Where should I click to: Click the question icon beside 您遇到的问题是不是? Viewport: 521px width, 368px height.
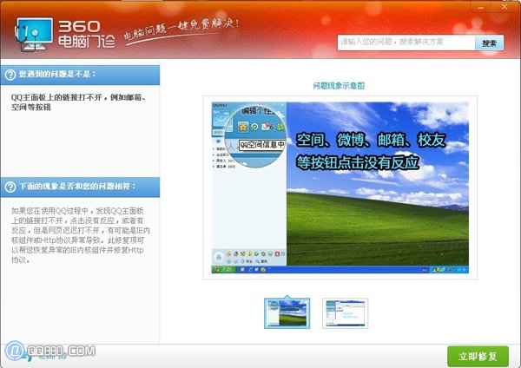coord(9,75)
